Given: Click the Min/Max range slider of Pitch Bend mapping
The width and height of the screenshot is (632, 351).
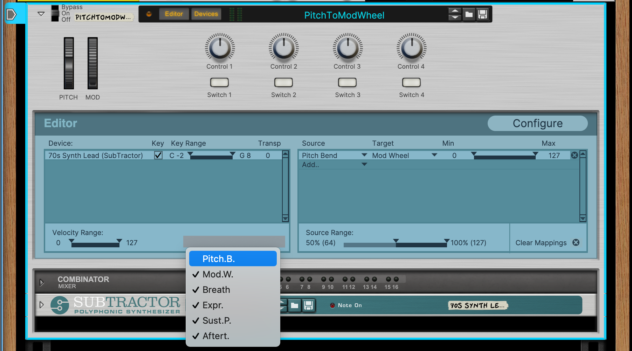Looking at the screenshot, I should 504,156.
